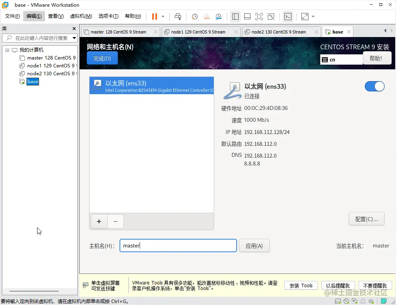Image resolution: width=396 pixels, height=305 pixels.
Task: Click the 主机名 hostname input field
Action: (178, 245)
